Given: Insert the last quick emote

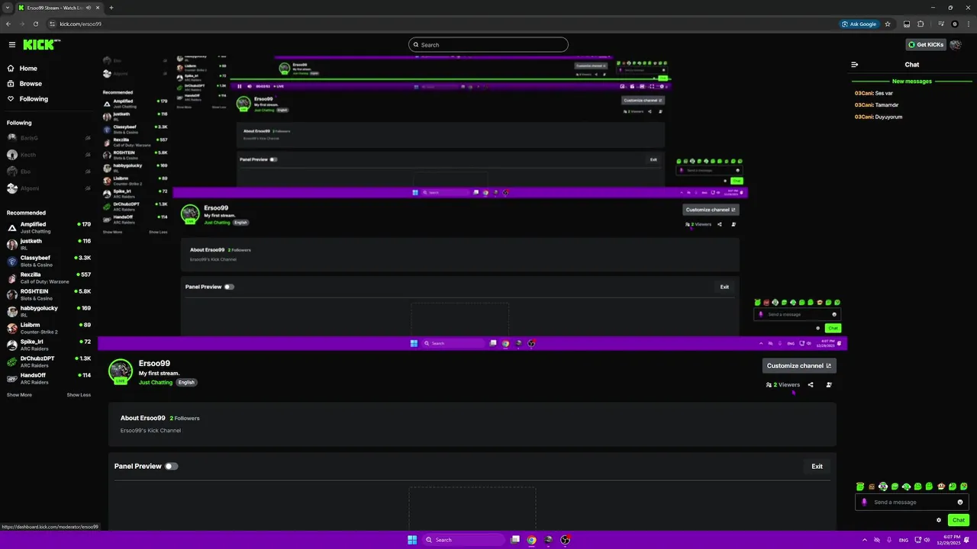Looking at the screenshot, I should pos(964,486).
